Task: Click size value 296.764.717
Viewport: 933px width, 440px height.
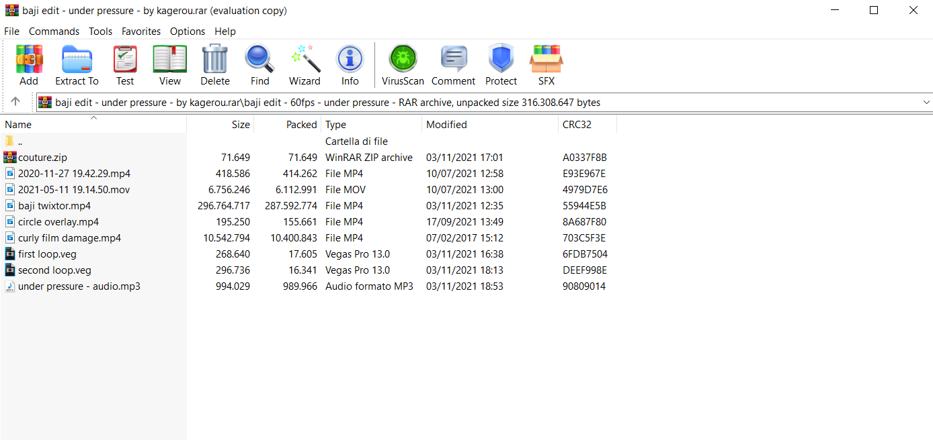Action: point(224,206)
